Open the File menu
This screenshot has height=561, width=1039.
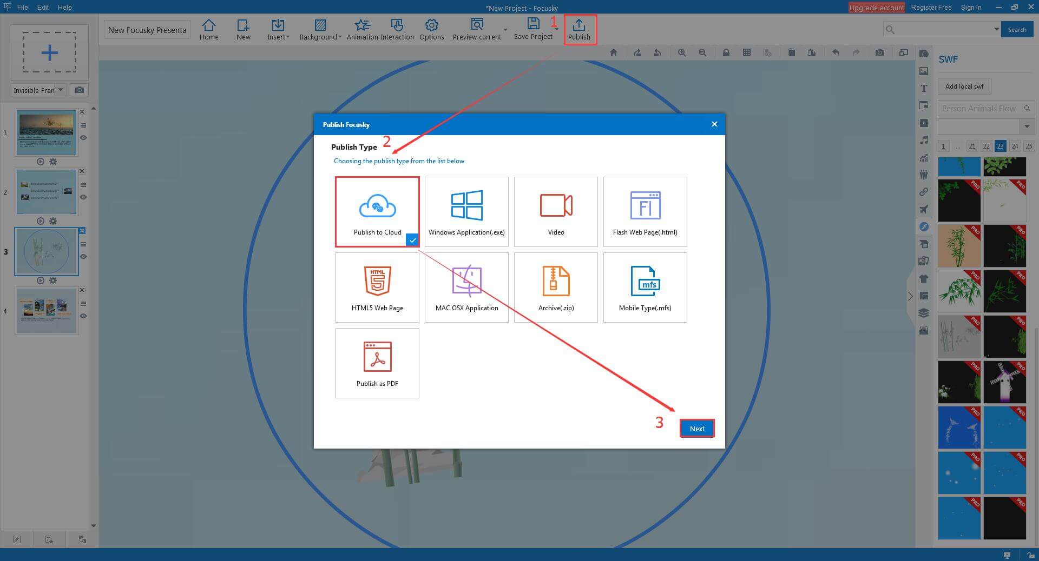(x=22, y=7)
